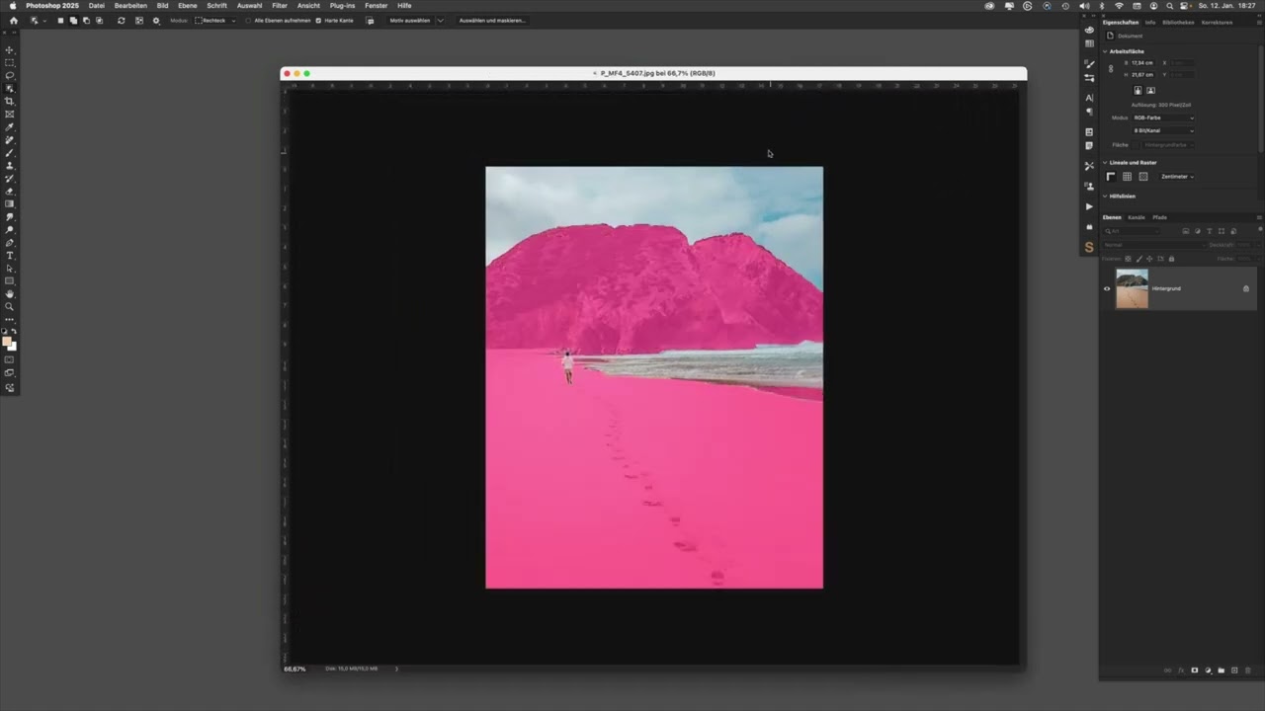Screen dimensions: 1265x711
Task: Select the Move tool
Action: 10,49
